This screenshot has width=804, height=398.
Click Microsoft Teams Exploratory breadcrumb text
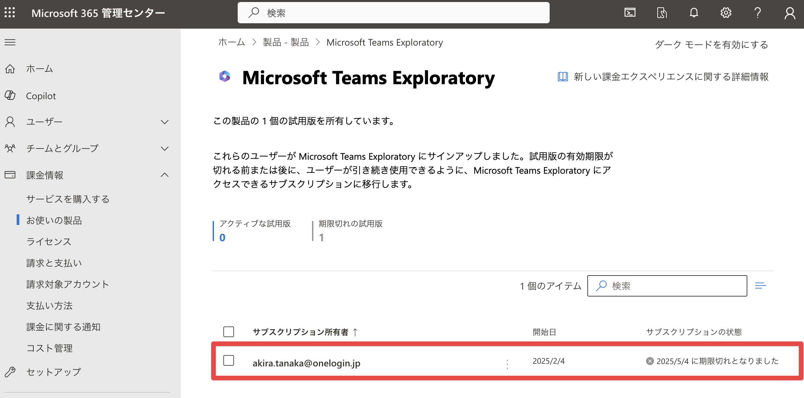pos(385,42)
